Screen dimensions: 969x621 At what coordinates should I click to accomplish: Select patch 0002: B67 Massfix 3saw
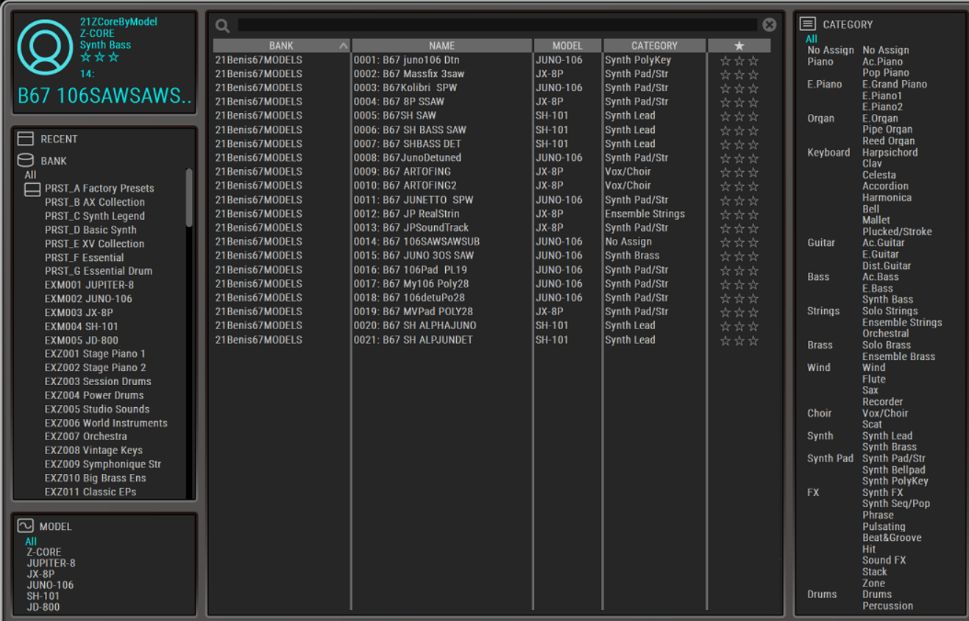[408, 74]
